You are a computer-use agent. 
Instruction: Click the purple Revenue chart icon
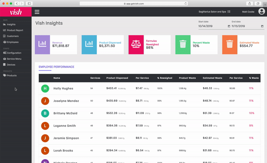pos(42,44)
